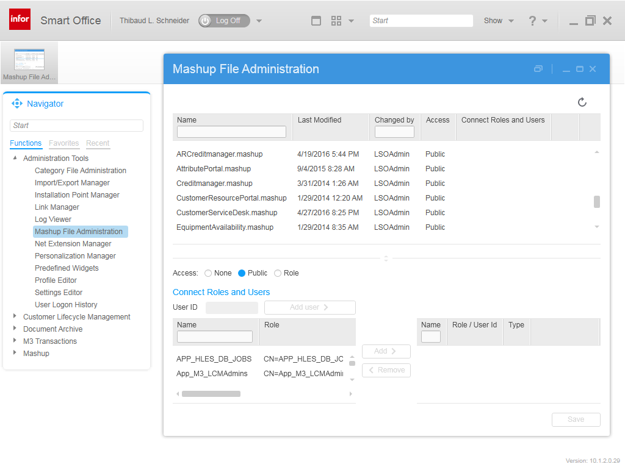Open the Show dropdown menu
The height and width of the screenshot is (467, 625).
coord(499,21)
